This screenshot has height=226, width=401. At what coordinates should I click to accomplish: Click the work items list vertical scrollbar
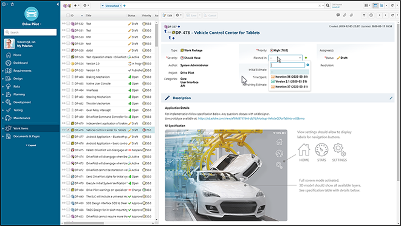156,33
